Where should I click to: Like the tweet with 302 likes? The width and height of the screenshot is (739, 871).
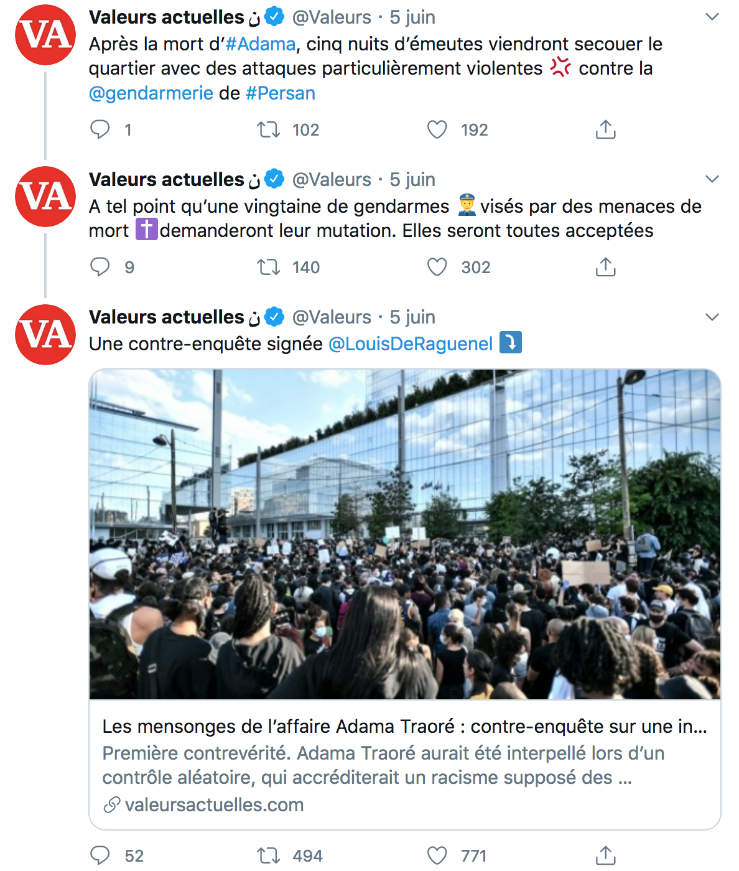coord(437,267)
